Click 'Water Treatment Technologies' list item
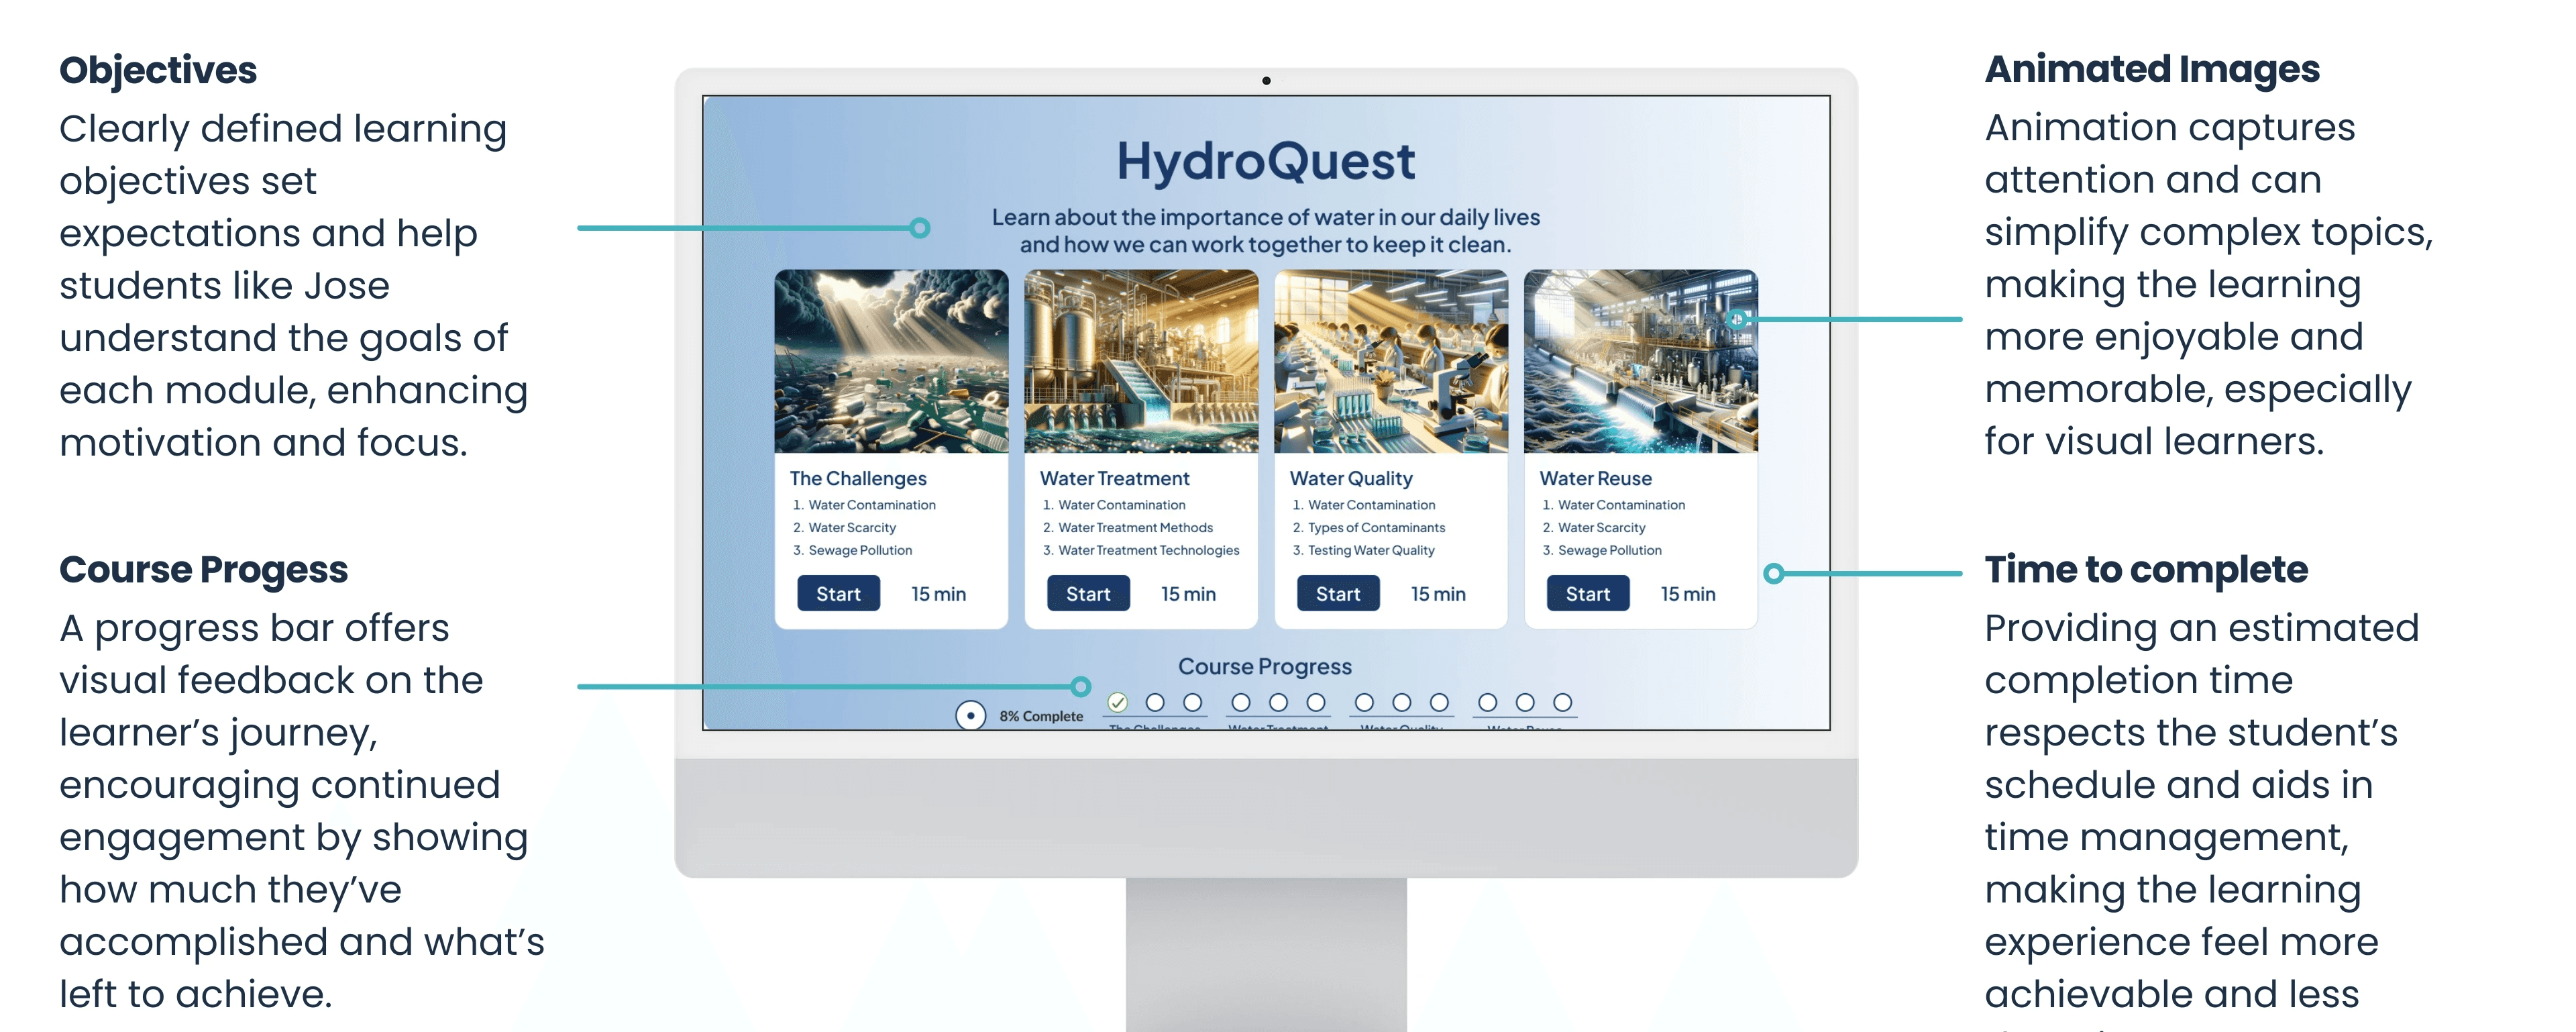Screen dimensions: 2576x1032 pyautogui.click(x=1149, y=551)
